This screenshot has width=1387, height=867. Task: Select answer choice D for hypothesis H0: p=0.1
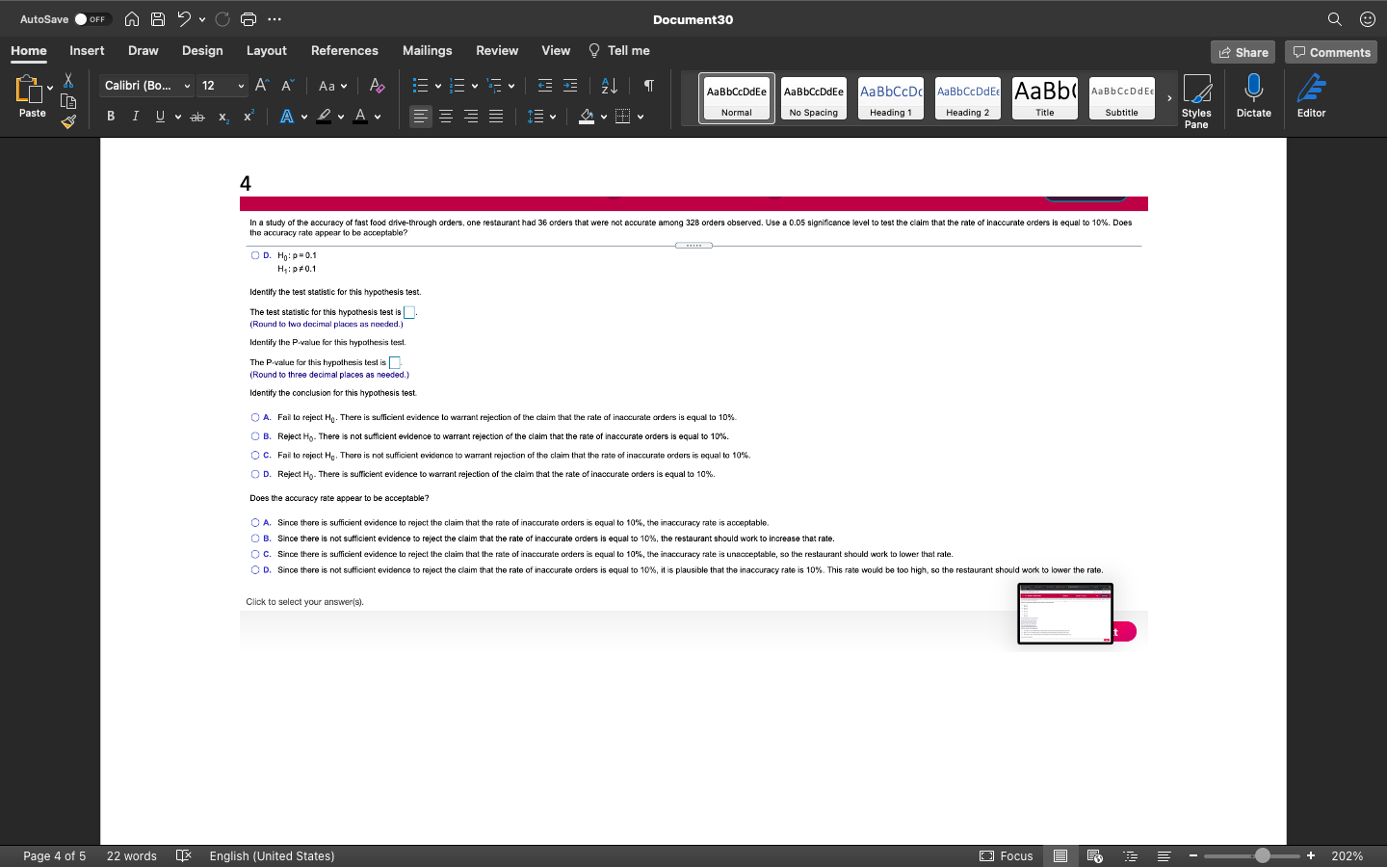[x=252, y=255]
